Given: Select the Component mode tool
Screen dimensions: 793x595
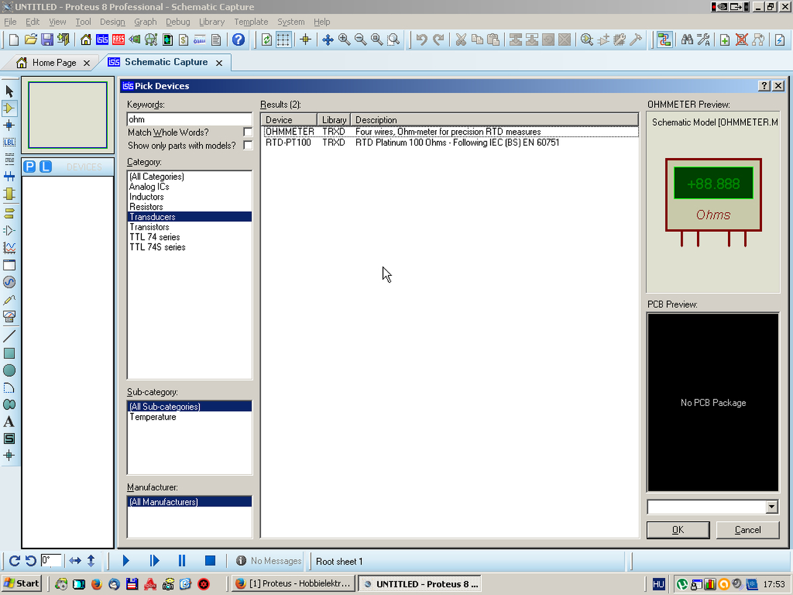Looking at the screenshot, I should (9, 108).
